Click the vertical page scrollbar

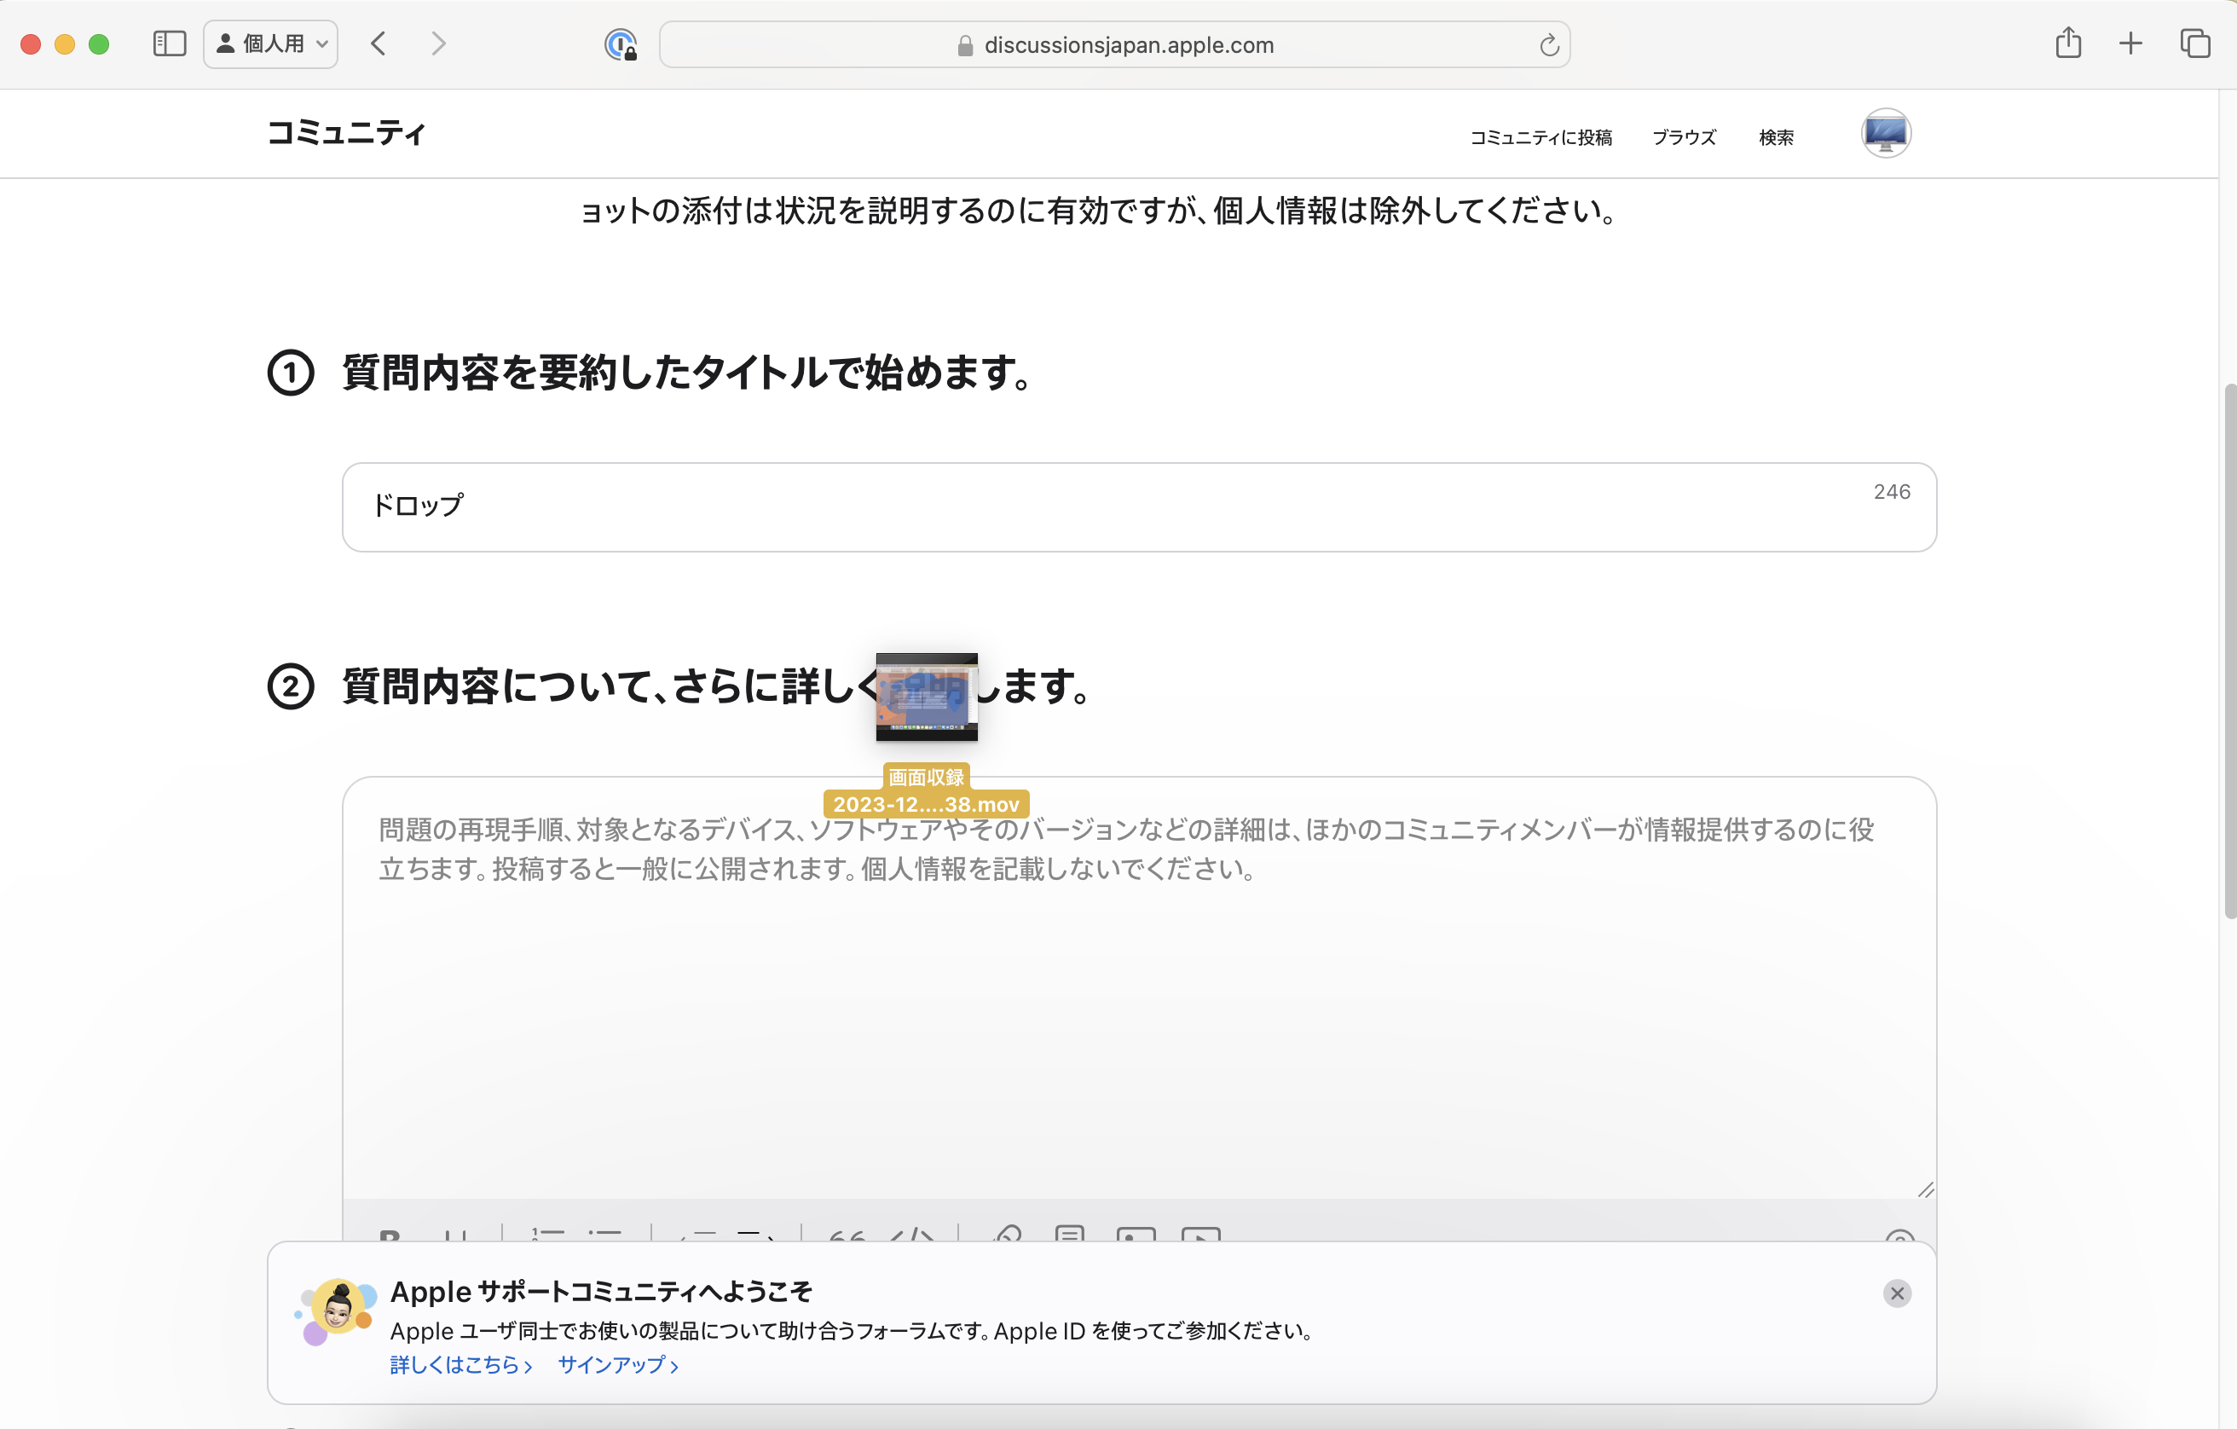coord(2228,651)
